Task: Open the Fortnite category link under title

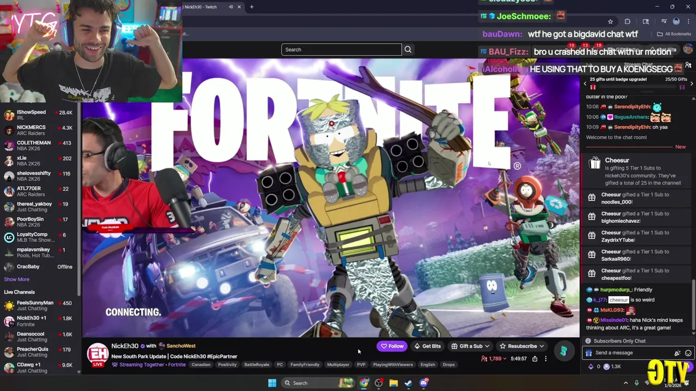Action: click(177, 365)
